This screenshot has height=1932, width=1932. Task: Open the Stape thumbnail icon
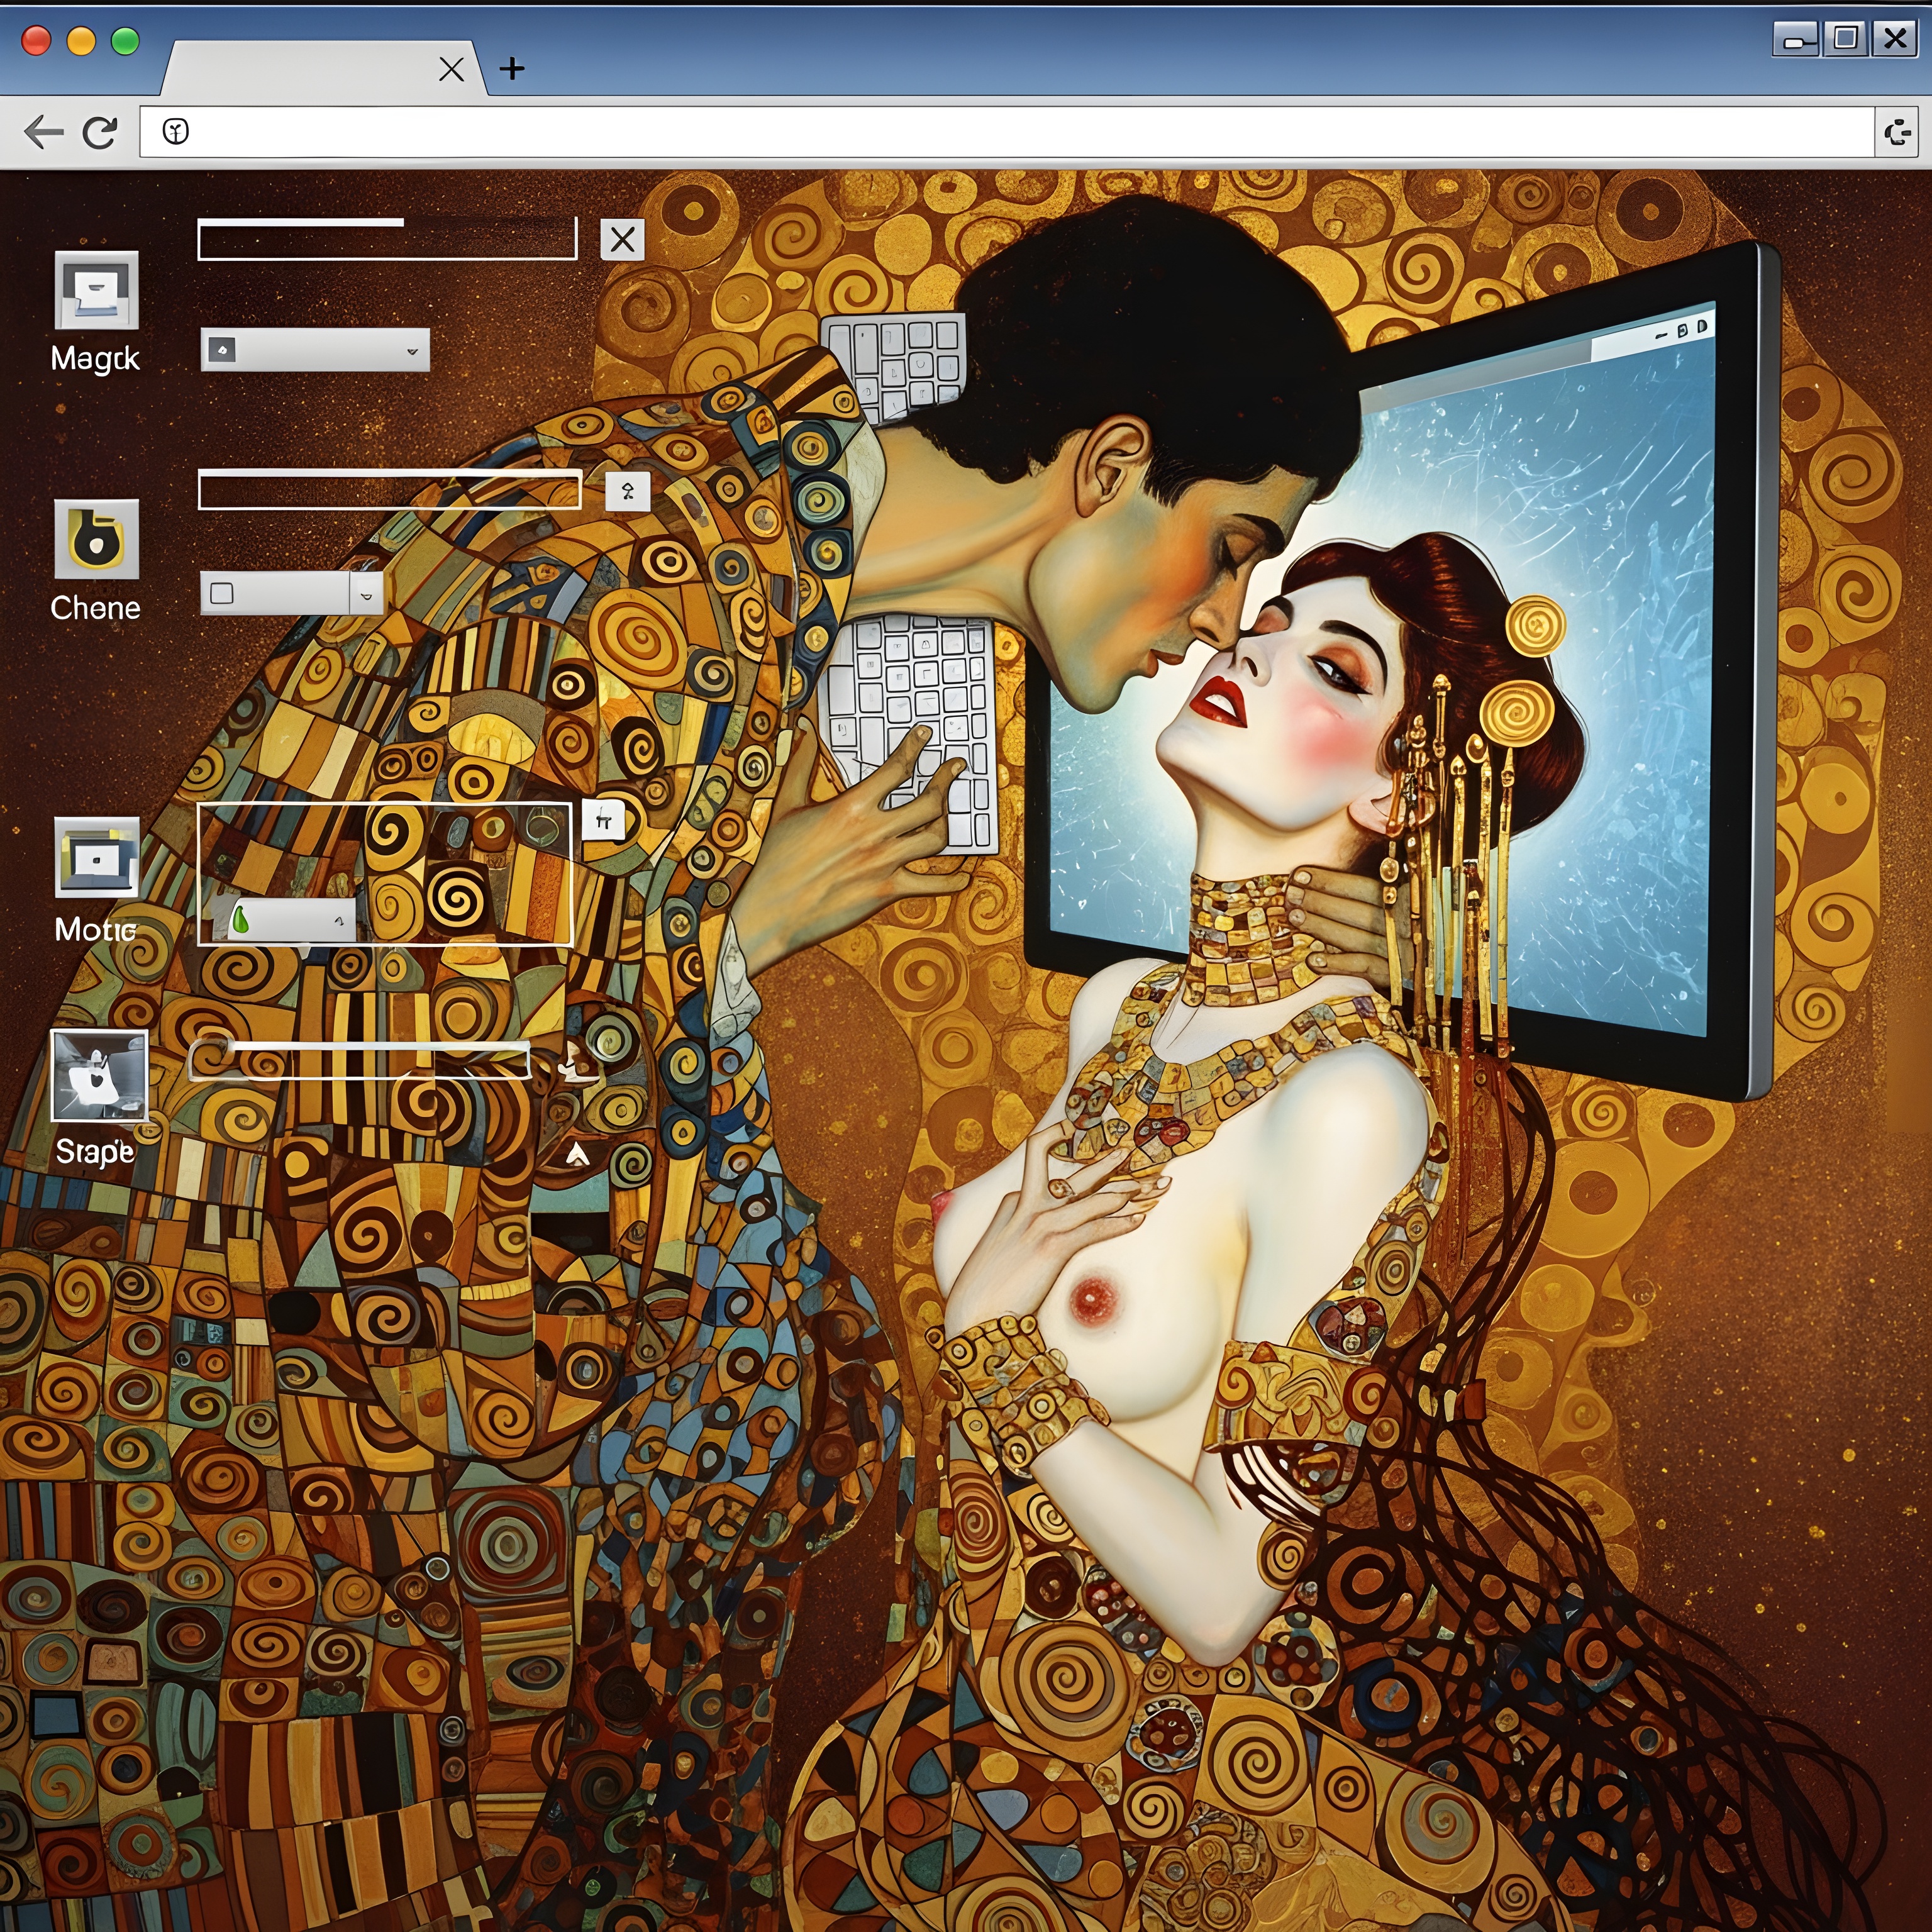(99, 1076)
